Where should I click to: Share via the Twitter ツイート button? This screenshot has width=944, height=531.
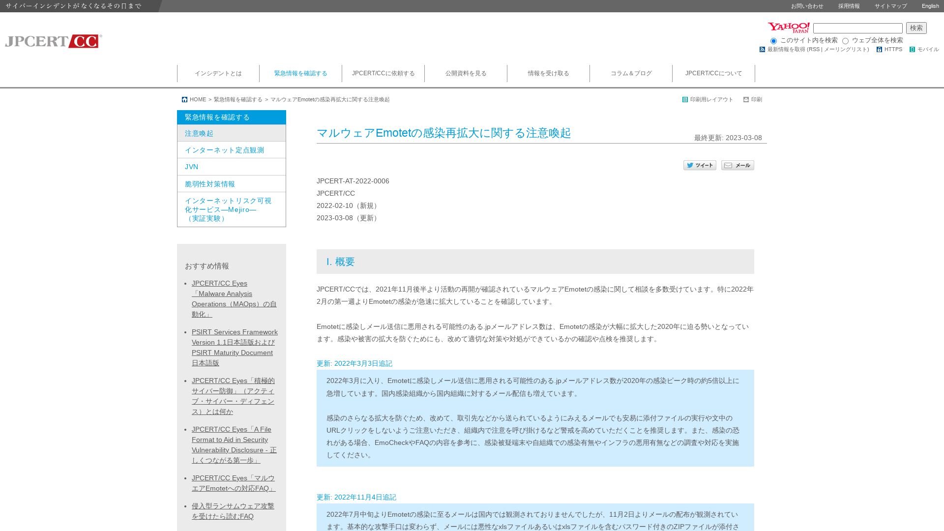click(x=700, y=165)
